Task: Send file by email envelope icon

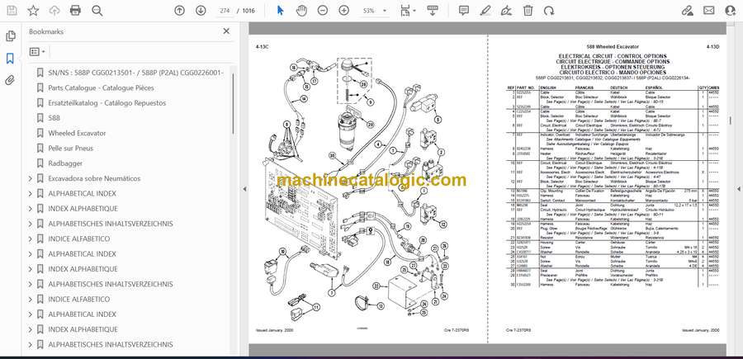Action: tap(709, 11)
